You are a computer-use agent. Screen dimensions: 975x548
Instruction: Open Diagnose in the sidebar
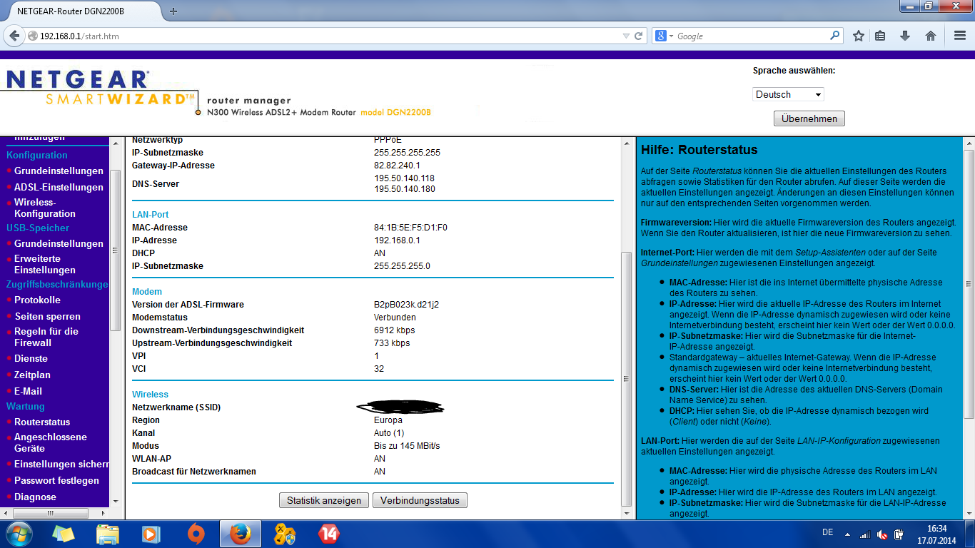click(x=35, y=497)
